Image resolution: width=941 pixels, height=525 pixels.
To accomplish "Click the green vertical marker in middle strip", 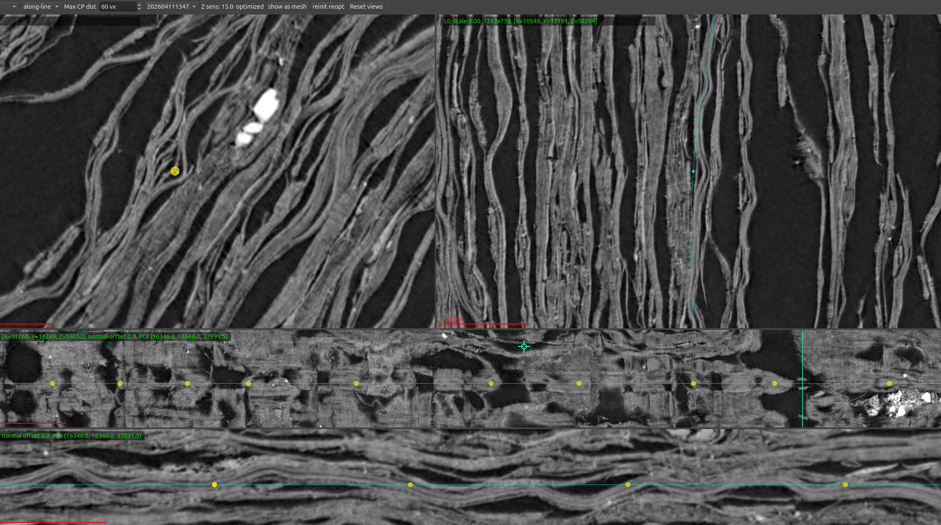I will (803, 378).
